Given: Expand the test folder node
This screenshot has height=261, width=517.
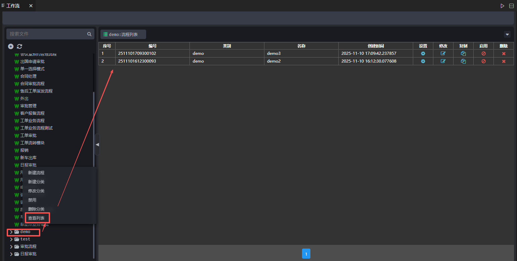Looking at the screenshot, I should (11, 239).
